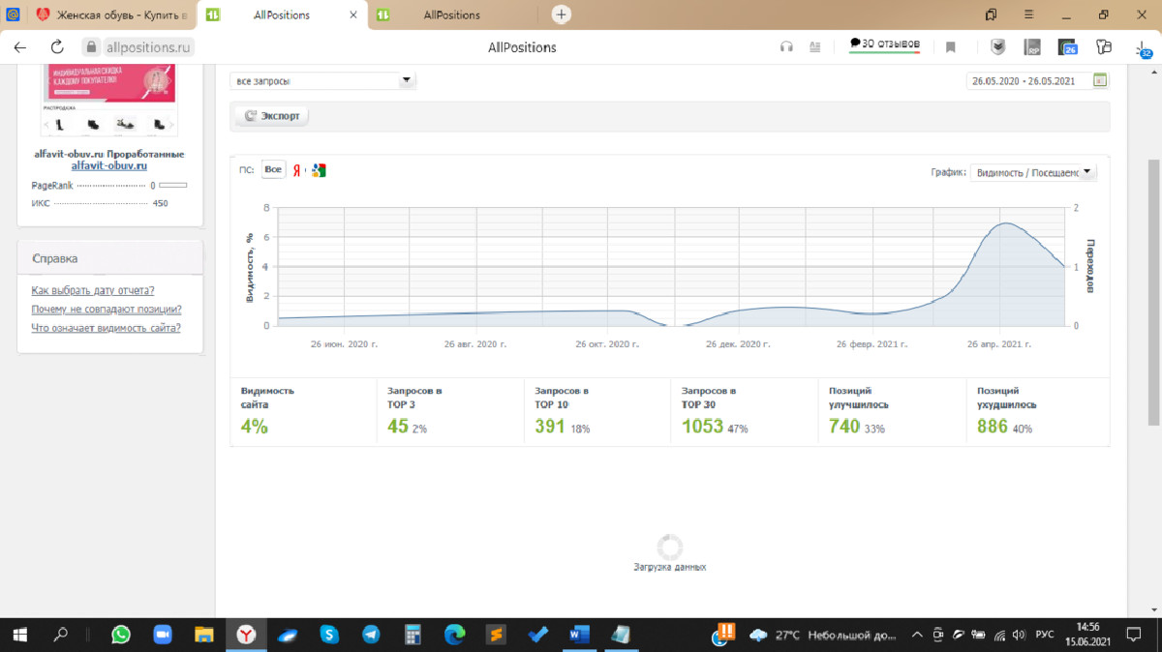
Task: Open Telegram from the taskbar
Action: [371, 635]
